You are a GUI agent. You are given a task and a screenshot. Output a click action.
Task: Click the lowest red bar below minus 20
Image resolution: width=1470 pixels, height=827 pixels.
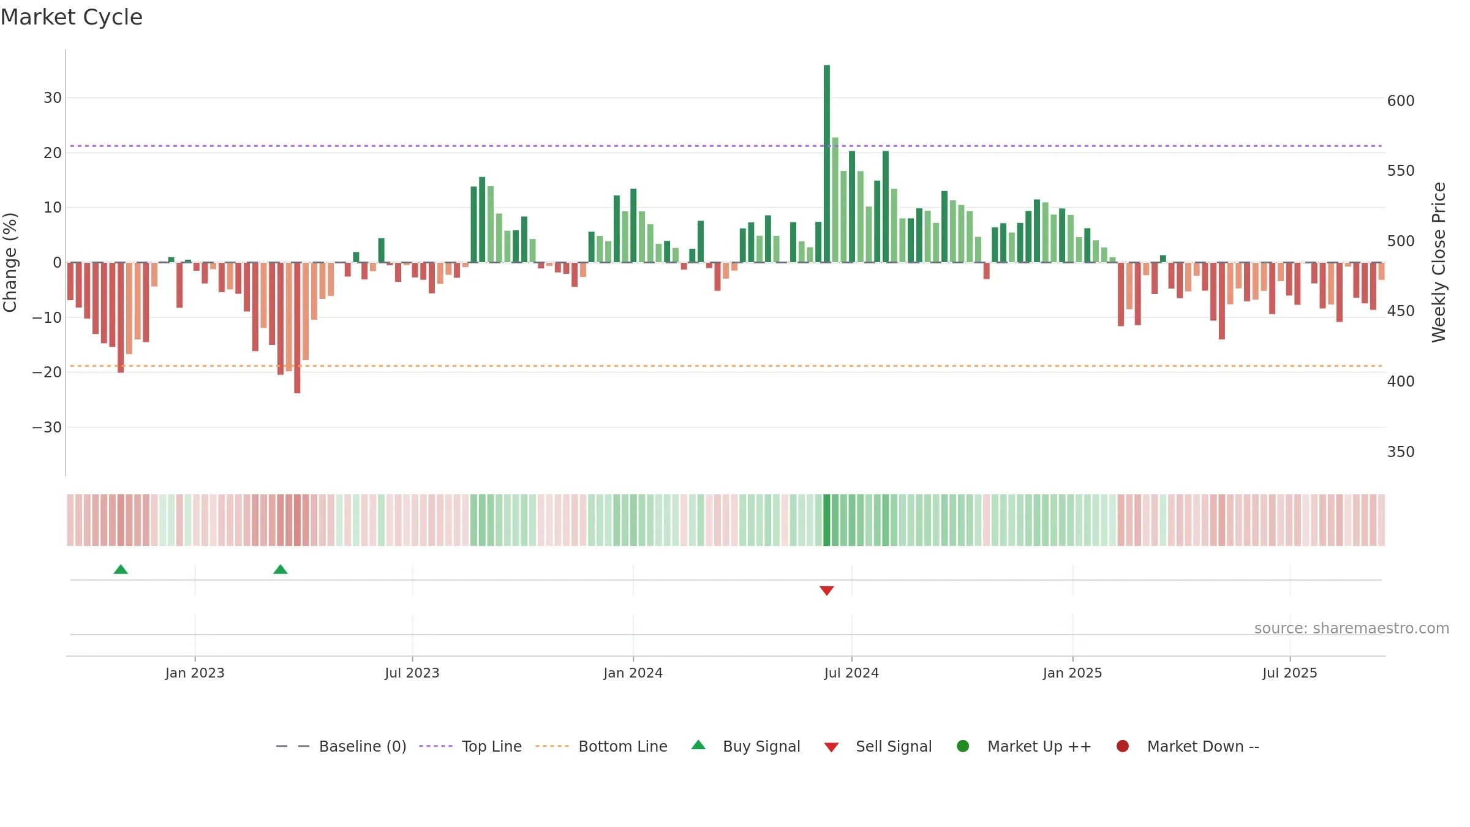click(x=297, y=328)
